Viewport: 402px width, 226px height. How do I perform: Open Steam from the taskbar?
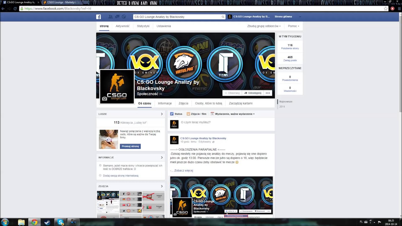47,222
